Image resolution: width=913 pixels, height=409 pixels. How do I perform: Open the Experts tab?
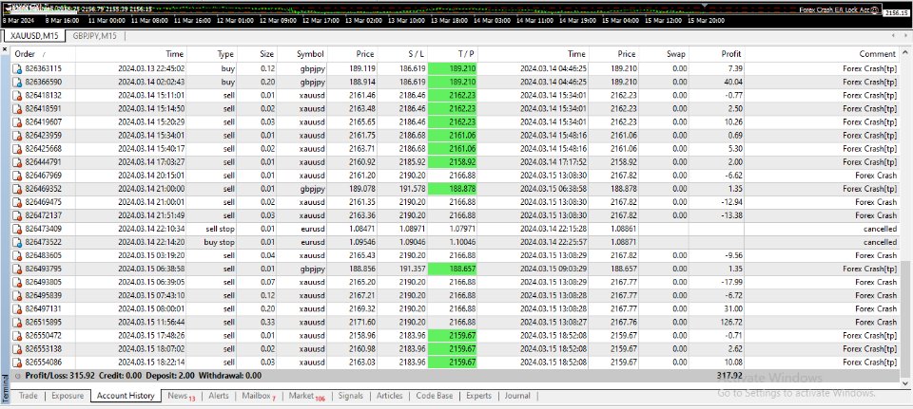(478, 396)
